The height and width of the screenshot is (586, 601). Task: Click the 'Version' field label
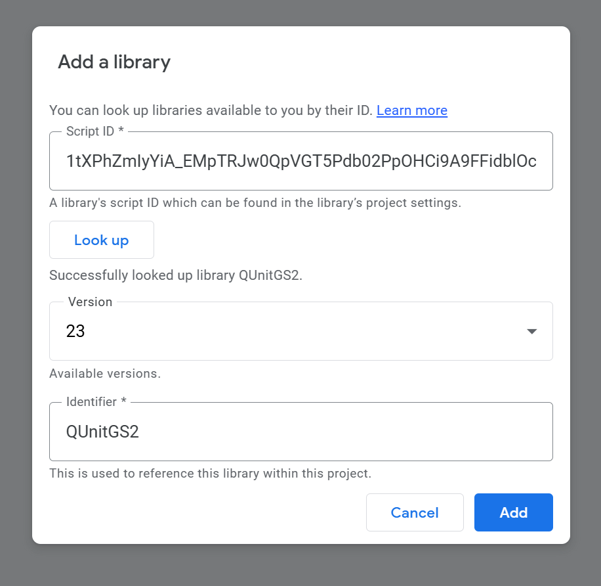tap(90, 302)
